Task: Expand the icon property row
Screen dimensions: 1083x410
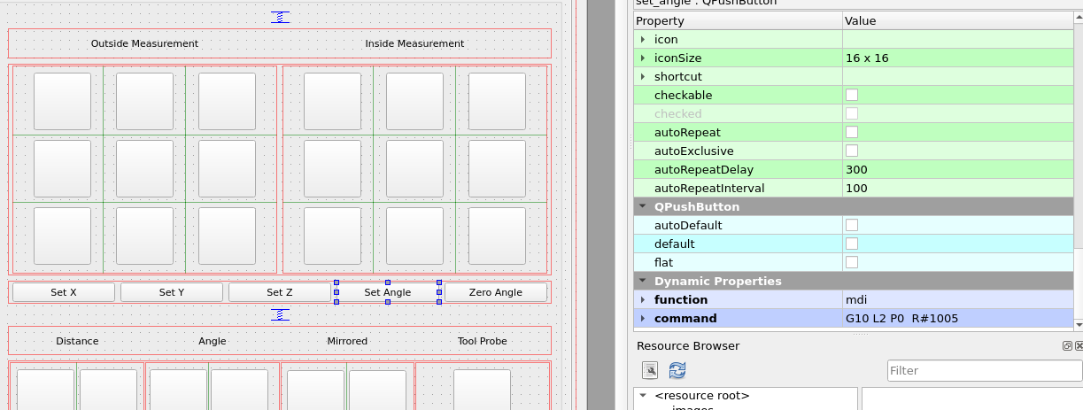Action: (643, 40)
